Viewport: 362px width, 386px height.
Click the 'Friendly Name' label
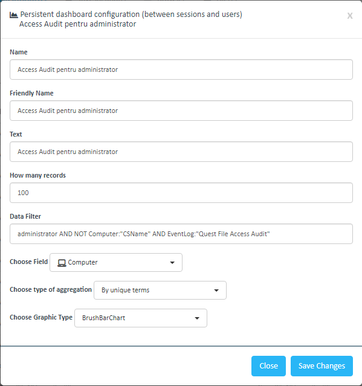point(31,93)
